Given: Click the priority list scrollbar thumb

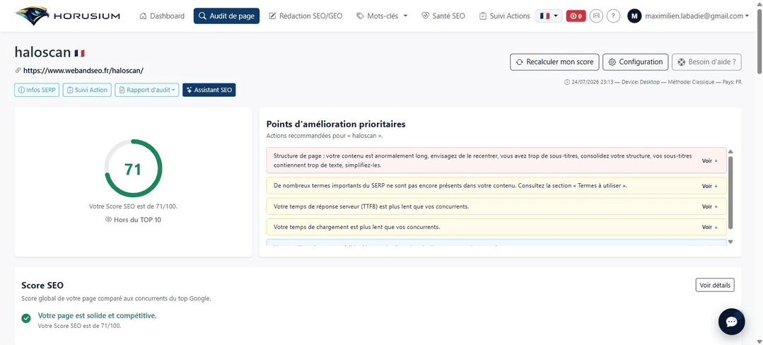Looking at the screenshot, I should pyautogui.click(x=730, y=192).
